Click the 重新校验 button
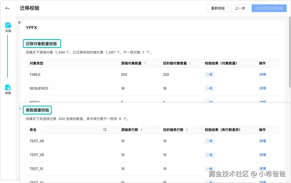This screenshot has height=183, width=291. pyautogui.click(x=217, y=8)
